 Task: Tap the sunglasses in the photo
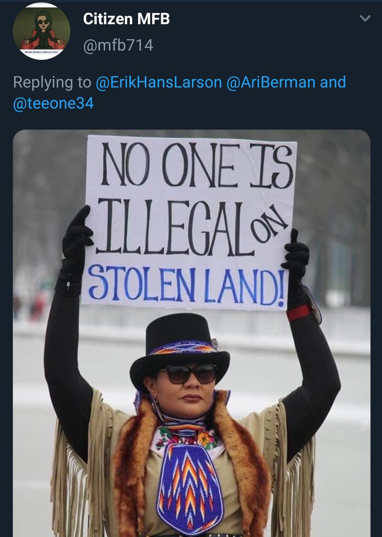pos(188,374)
